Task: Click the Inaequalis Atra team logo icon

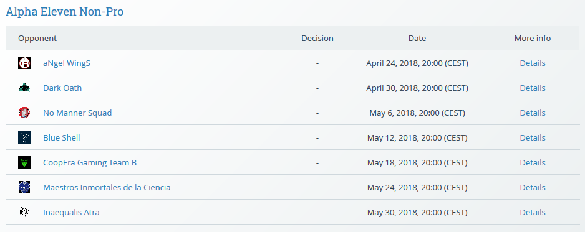Action: pyautogui.click(x=24, y=212)
